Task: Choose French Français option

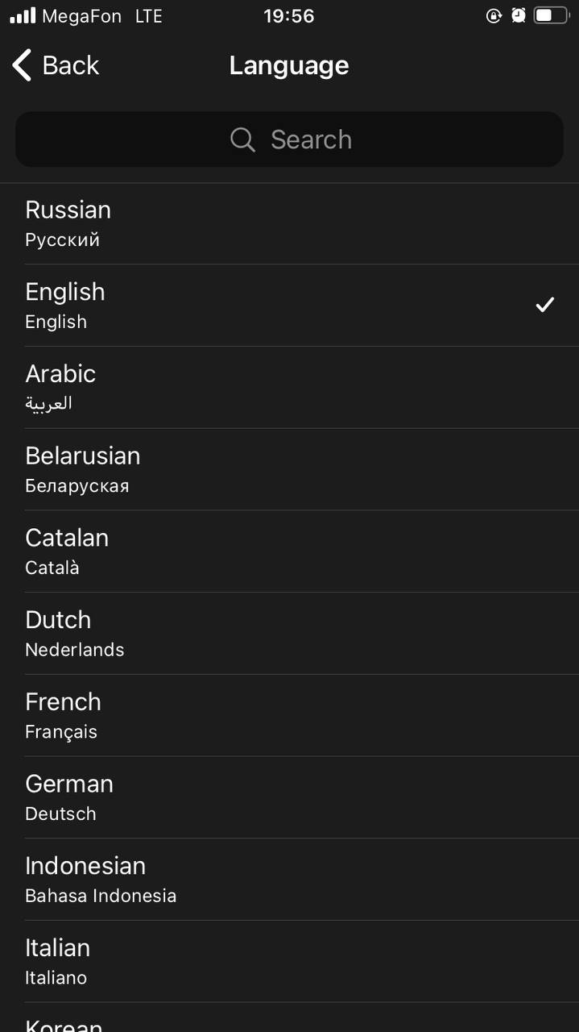Action: point(289,715)
